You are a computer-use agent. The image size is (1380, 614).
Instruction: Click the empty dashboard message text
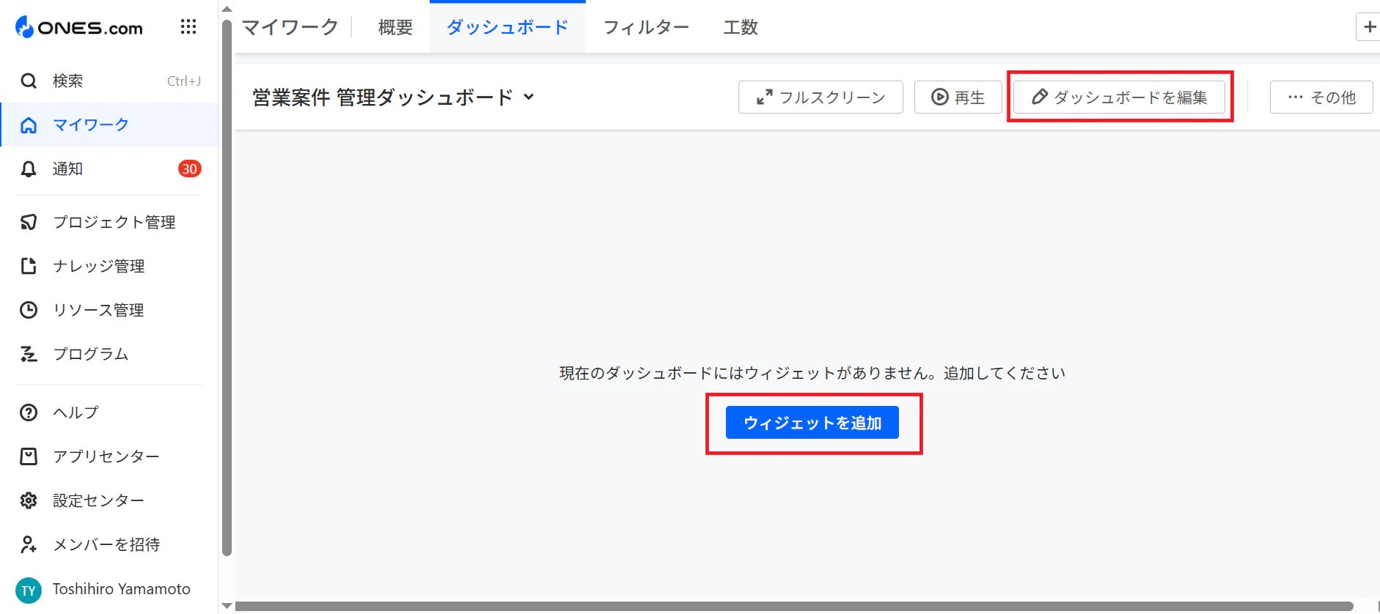click(x=812, y=373)
